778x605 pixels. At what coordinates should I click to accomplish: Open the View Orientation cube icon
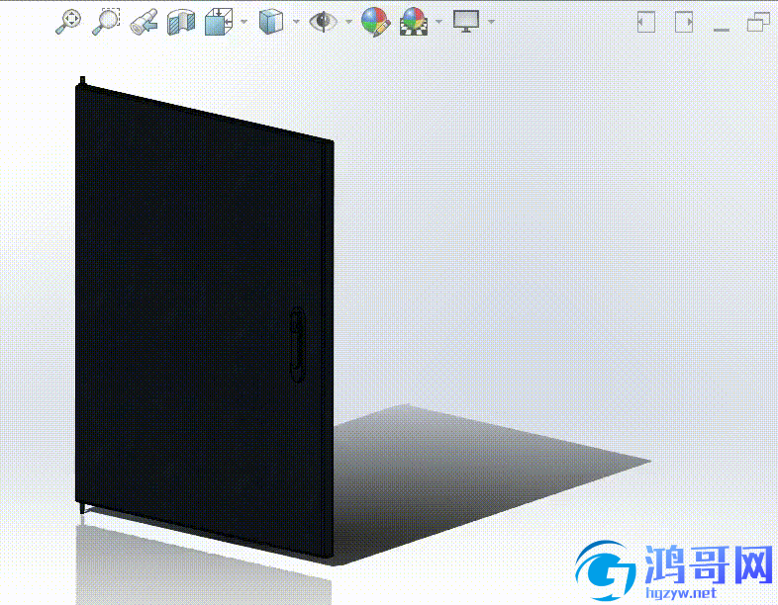pyautogui.click(x=219, y=22)
